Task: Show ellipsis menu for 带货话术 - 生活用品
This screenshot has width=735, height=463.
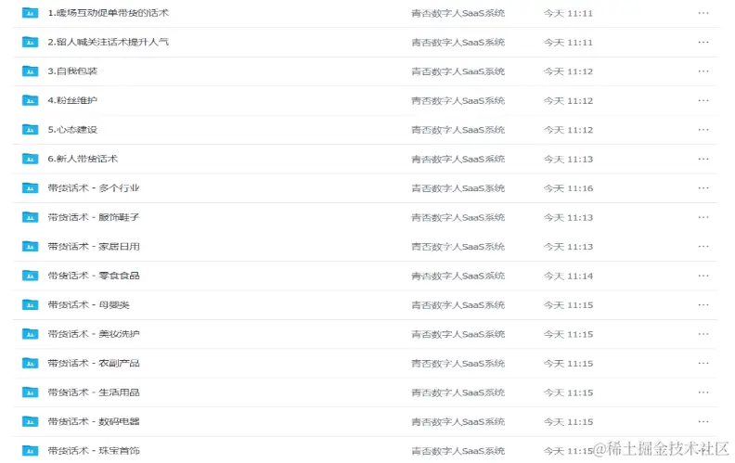Action: coord(703,392)
